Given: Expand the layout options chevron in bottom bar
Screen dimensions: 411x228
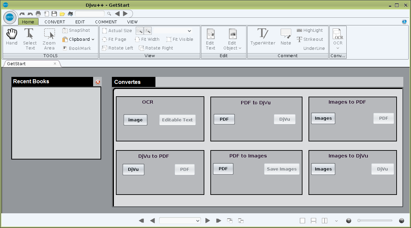Looking at the screenshot, I should [x=336, y=221].
